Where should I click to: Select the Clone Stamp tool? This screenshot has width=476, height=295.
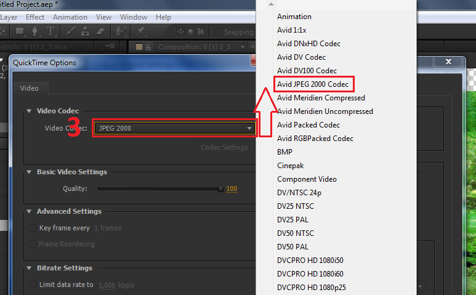coord(86,31)
